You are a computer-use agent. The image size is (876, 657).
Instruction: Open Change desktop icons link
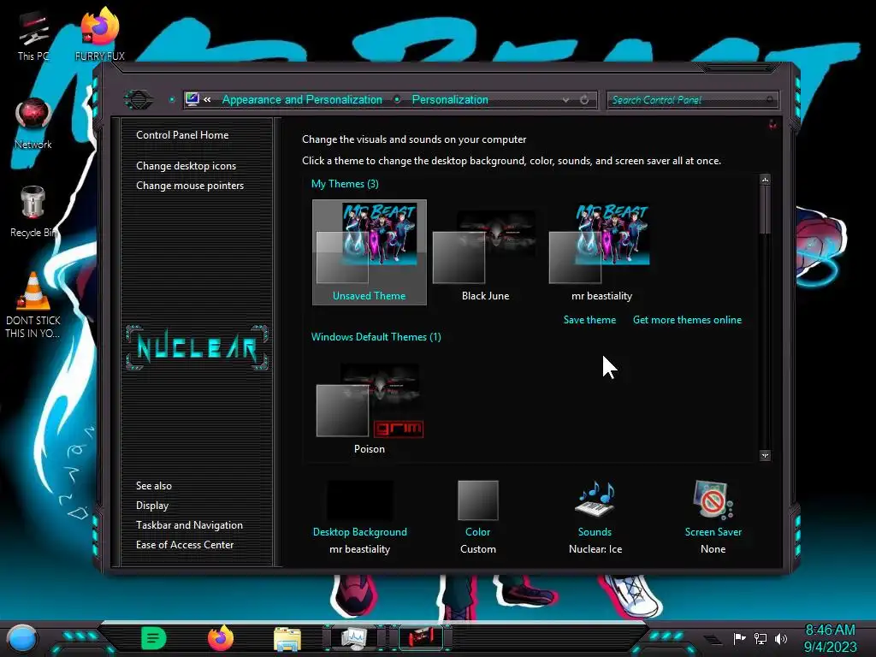coord(186,166)
